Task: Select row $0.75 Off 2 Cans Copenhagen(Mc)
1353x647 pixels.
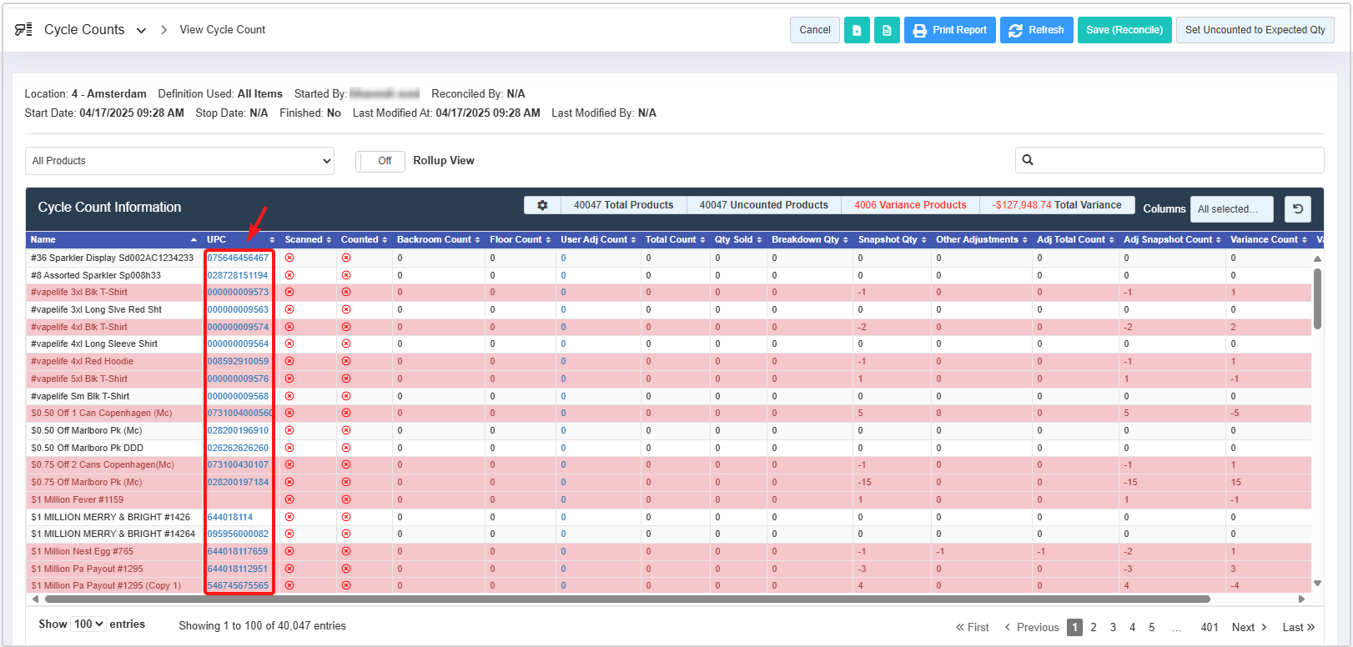Action: tap(669, 464)
